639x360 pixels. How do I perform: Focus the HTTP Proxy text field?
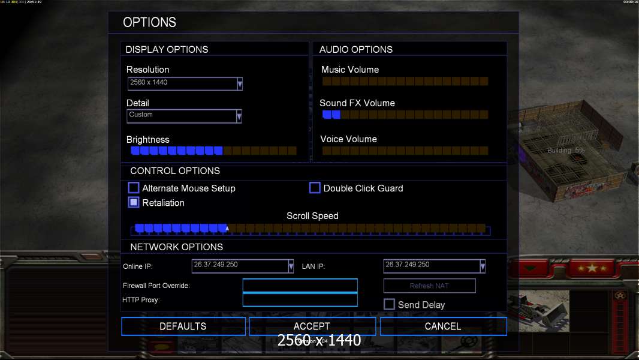pyautogui.click(x=300, y=300)
